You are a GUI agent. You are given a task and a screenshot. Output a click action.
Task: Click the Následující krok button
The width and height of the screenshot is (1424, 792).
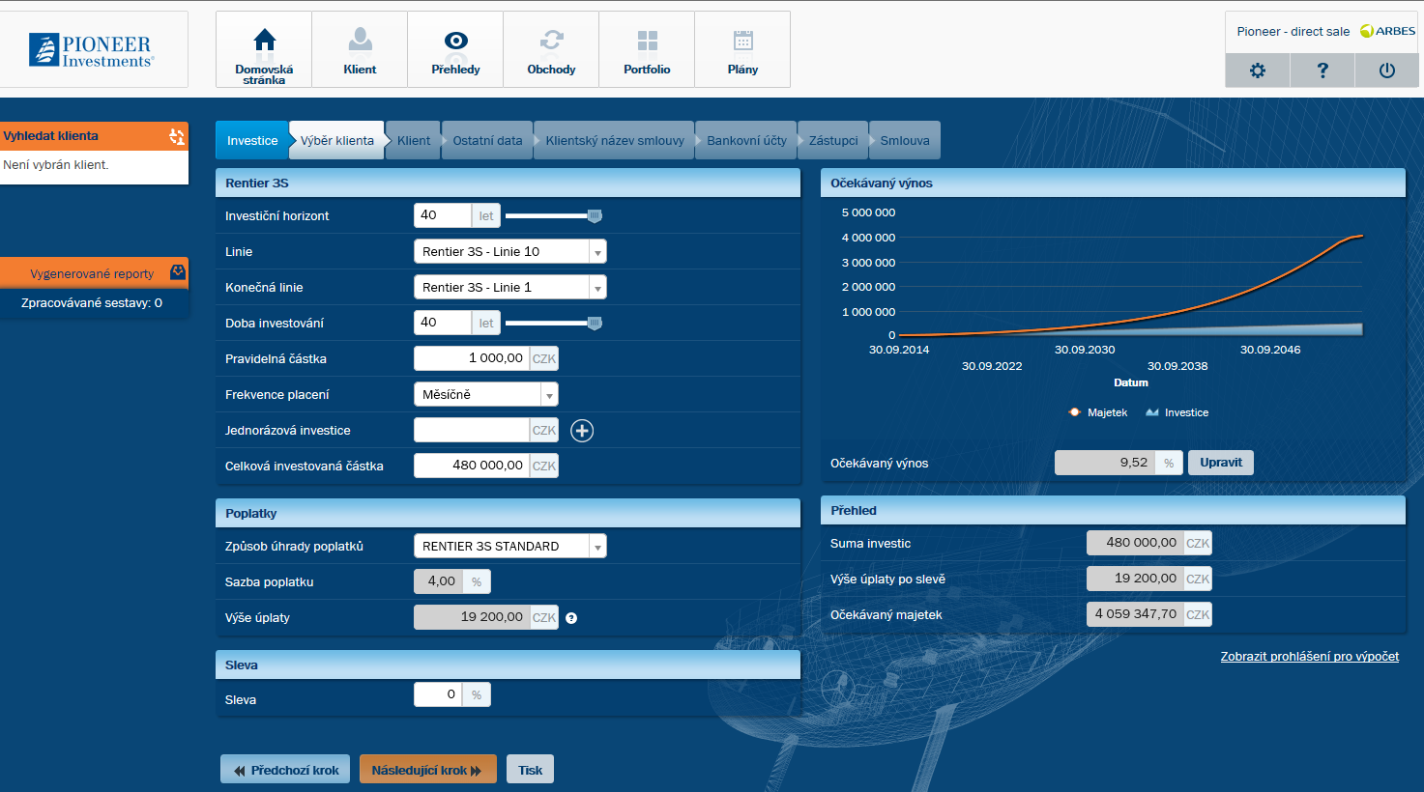pyautogui.click(x=427, y=770)
